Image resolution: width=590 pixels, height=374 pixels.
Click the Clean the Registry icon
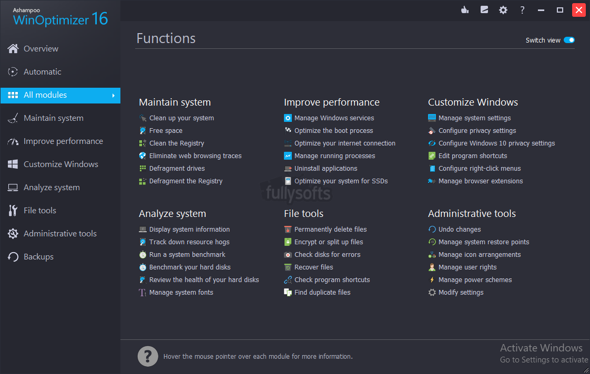(x=143, y=143)
